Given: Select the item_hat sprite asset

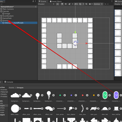Looking at the screenshot, I should click(105, 109).
